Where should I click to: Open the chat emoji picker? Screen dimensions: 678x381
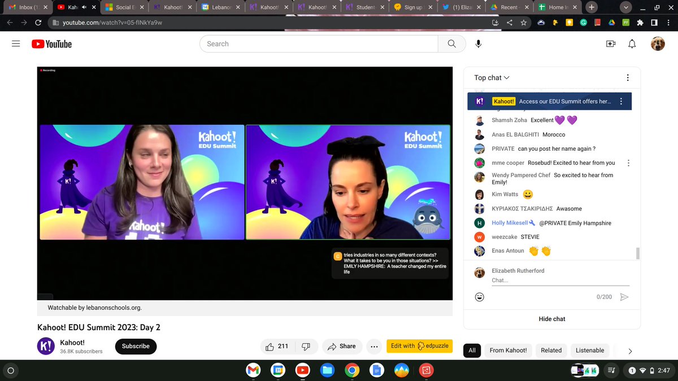tap(480, 297)
